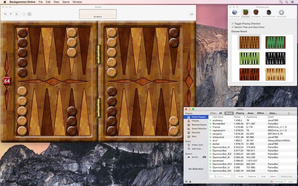The height and width of the screenshot is (186, 298).
Task: Open the File menu
Action: click(41, 2)
